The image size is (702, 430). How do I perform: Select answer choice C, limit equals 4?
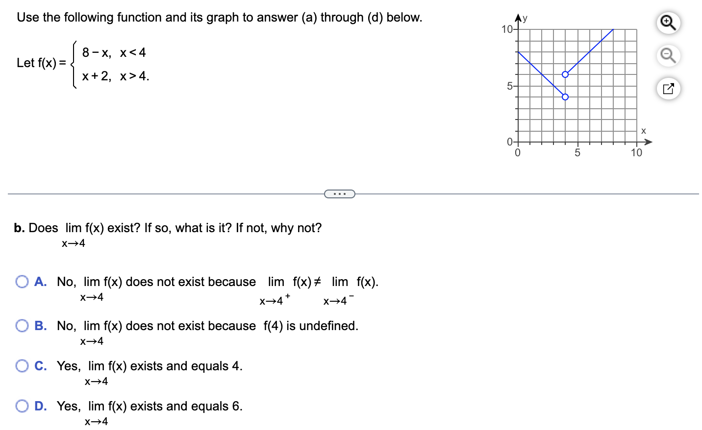(x=22, y=365)
